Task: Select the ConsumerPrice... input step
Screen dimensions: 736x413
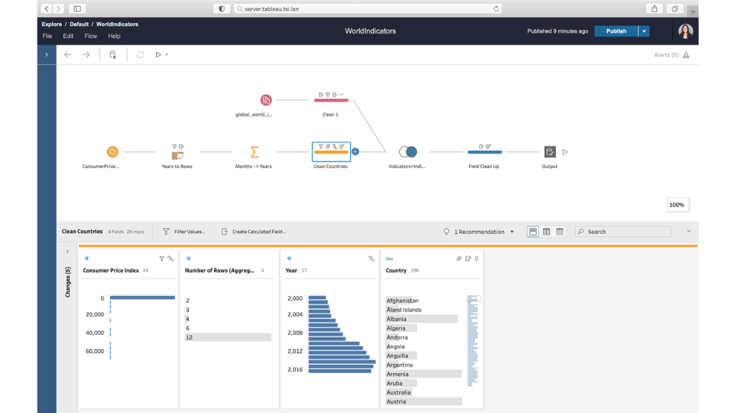Action: (112, 152)
